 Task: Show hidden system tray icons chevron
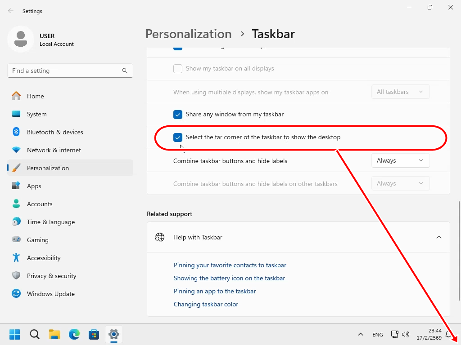tap(360, 334)
